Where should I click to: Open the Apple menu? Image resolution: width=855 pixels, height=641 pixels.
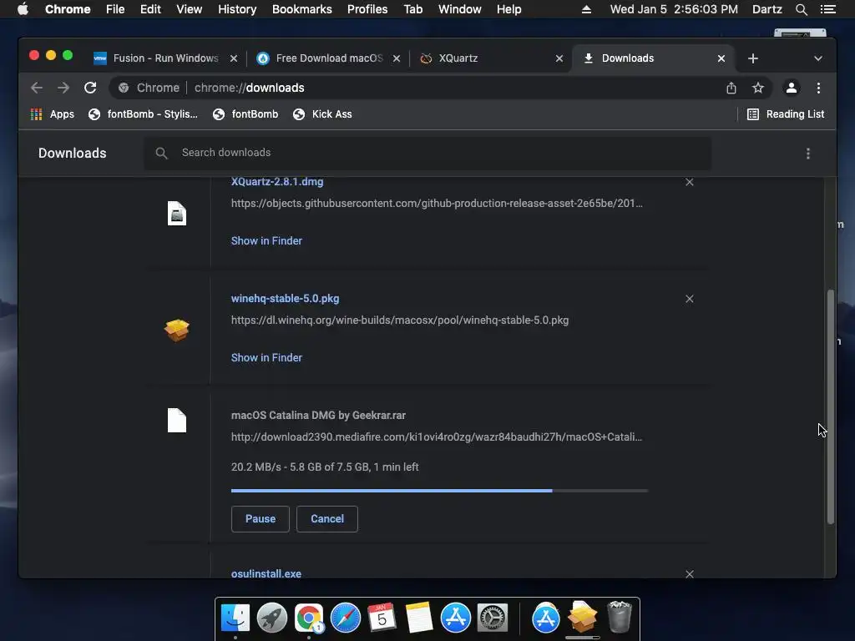(x=23, y=9)
